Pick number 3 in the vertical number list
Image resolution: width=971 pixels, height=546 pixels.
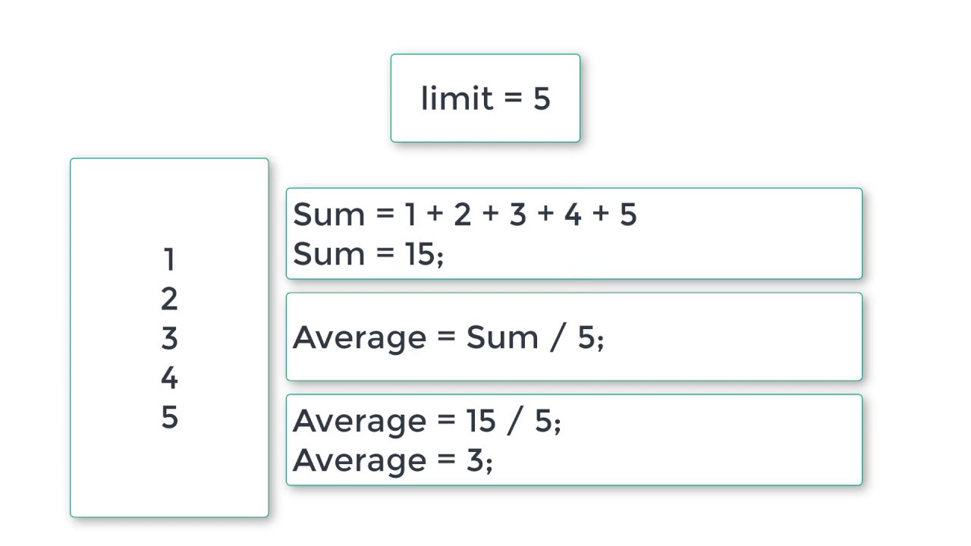coord(169,339)
